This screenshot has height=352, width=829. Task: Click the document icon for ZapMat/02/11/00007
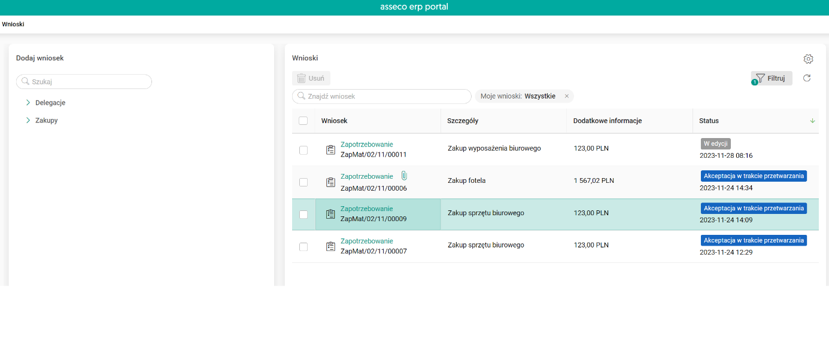(330, 246)
